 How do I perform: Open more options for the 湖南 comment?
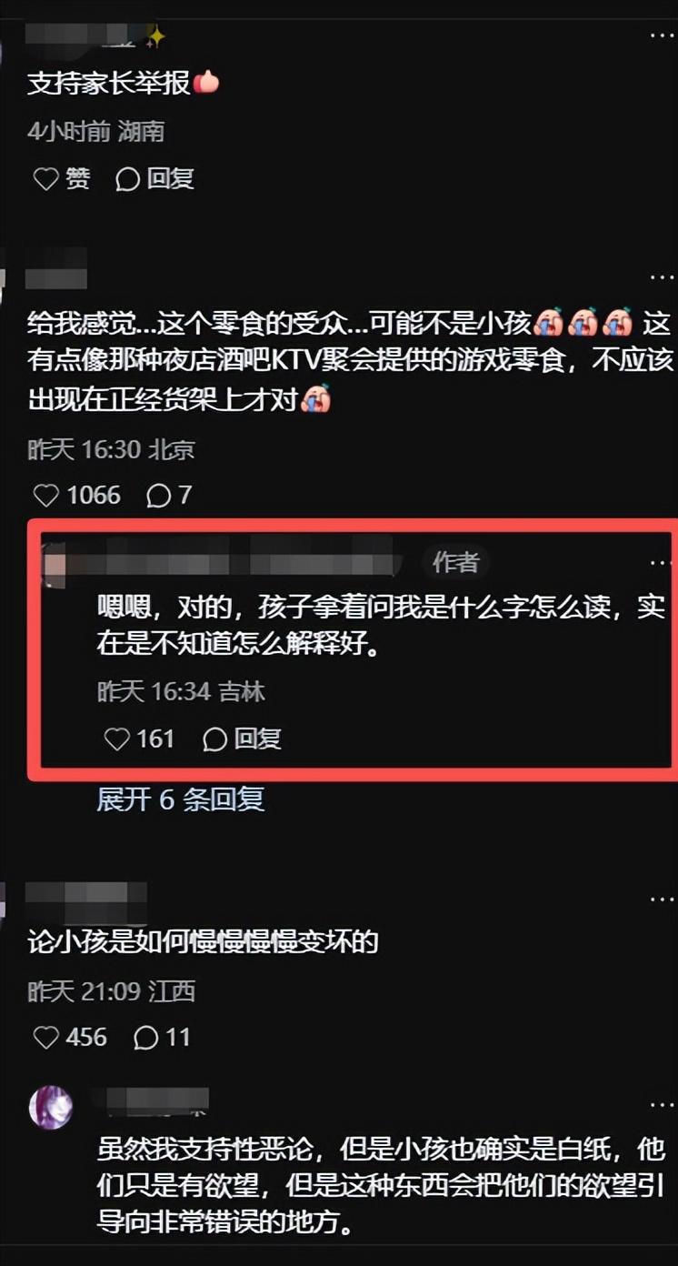[x=662, y=35]
